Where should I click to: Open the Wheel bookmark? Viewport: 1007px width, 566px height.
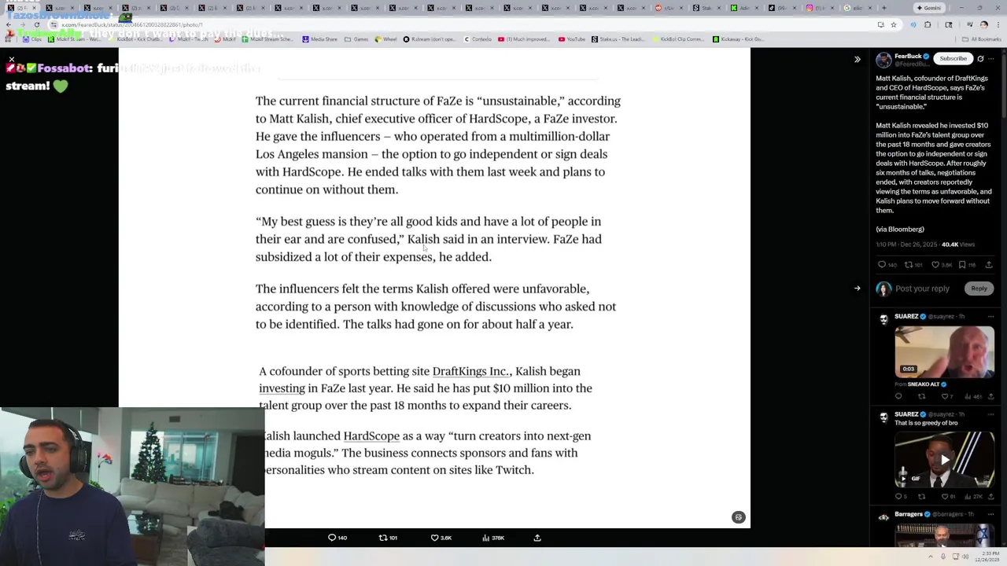[x=385, y=39]
